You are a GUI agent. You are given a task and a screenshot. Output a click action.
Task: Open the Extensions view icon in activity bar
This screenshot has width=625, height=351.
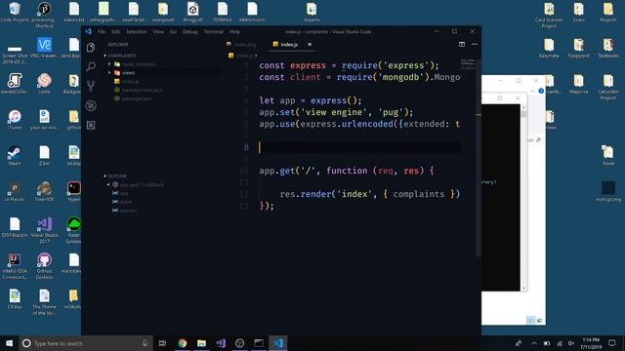tap(91, 126)
